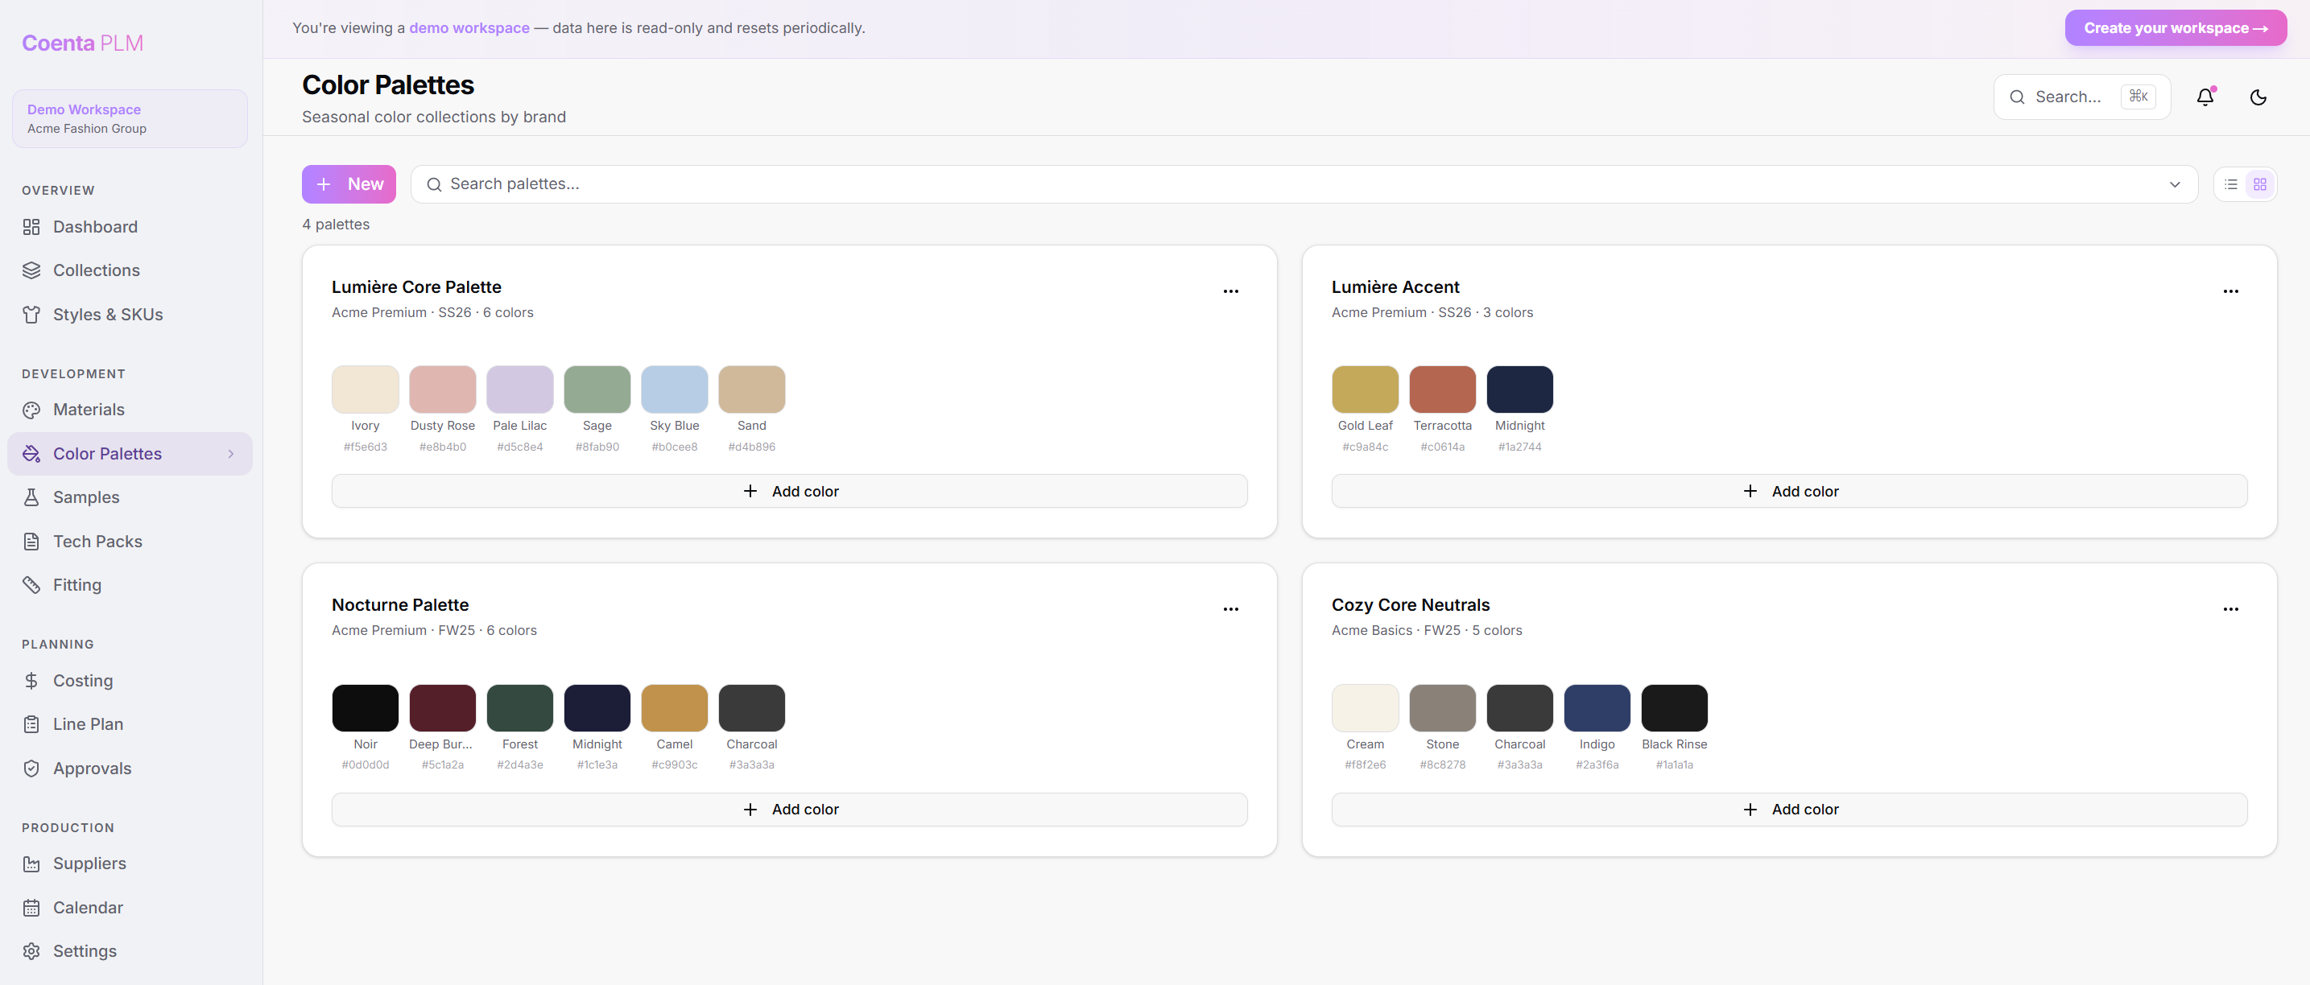Select the Terracotta color swatch

[x=1442, y=389]
